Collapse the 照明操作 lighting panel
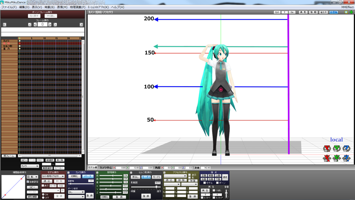Image resolution: width=355 pixels, height=200 pixels. [97, 172]
